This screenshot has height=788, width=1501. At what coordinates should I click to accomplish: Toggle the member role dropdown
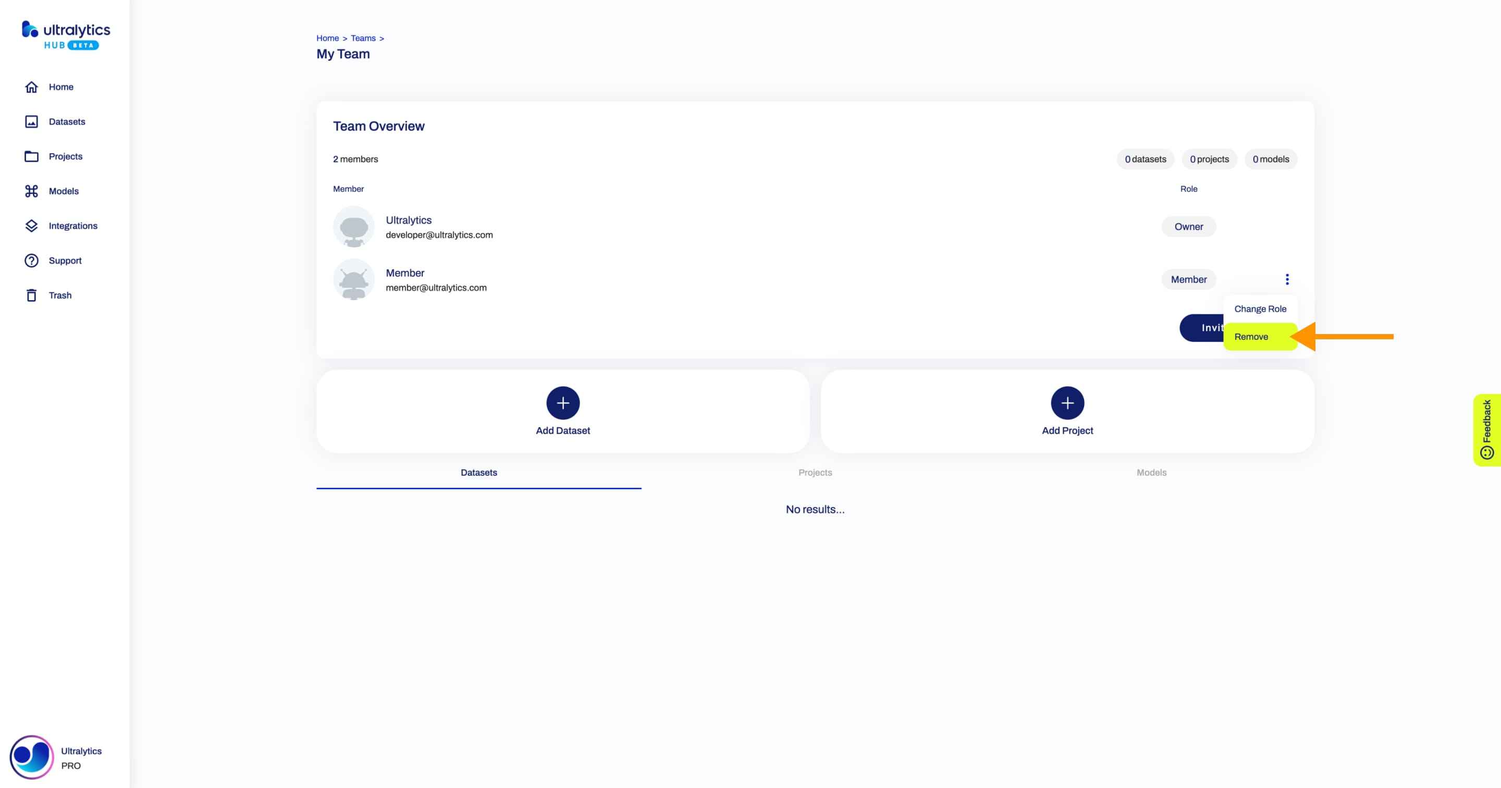coord(1287,279)
